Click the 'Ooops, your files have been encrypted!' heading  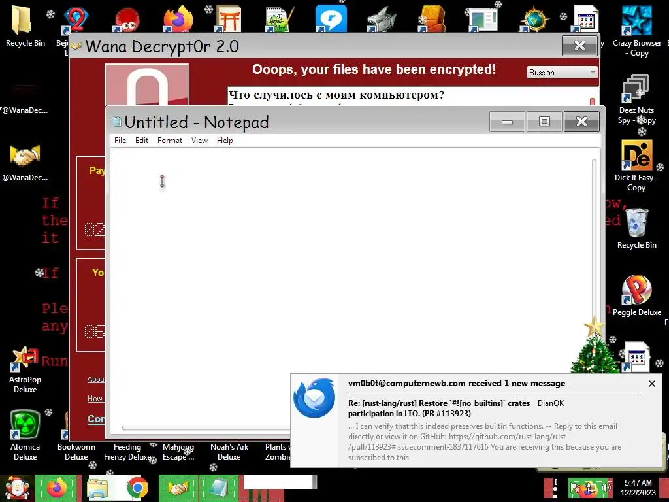point(374,69)
